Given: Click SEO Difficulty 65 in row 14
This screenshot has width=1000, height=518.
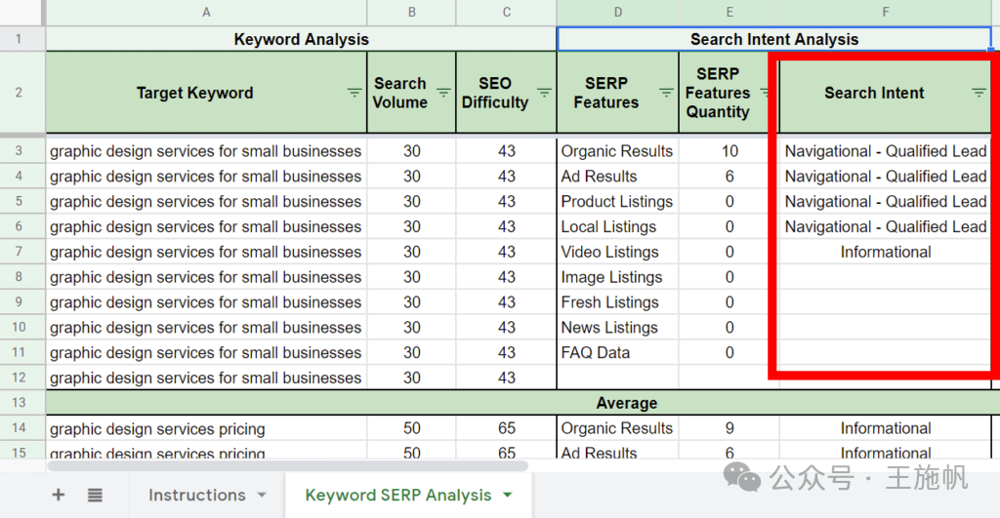Looking at the screenshot, I should click(x=507, y=428).
